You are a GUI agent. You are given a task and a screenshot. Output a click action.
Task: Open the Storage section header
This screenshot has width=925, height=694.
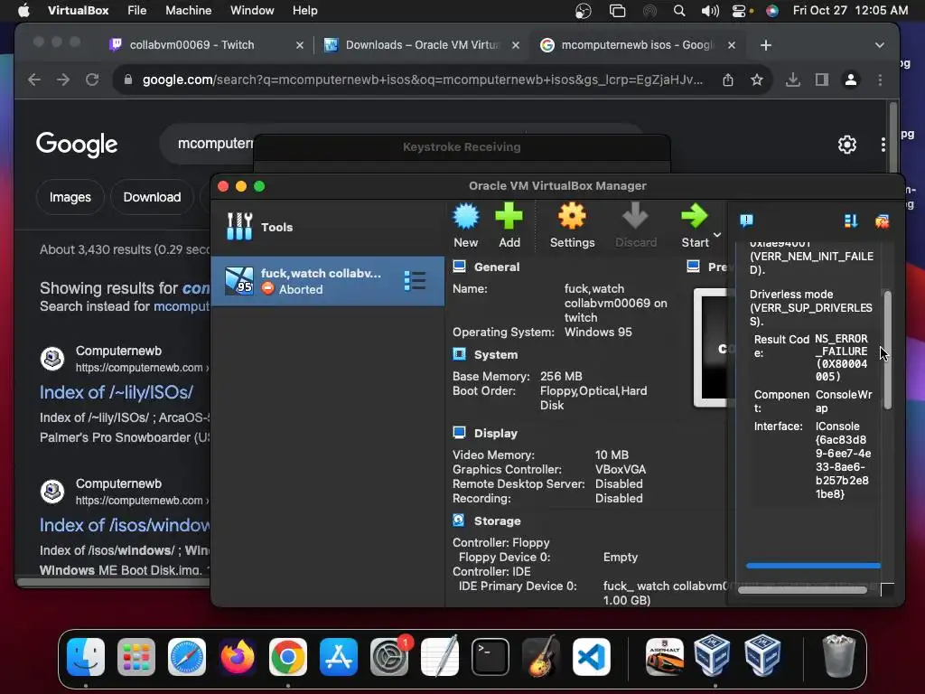pos(498,521)
